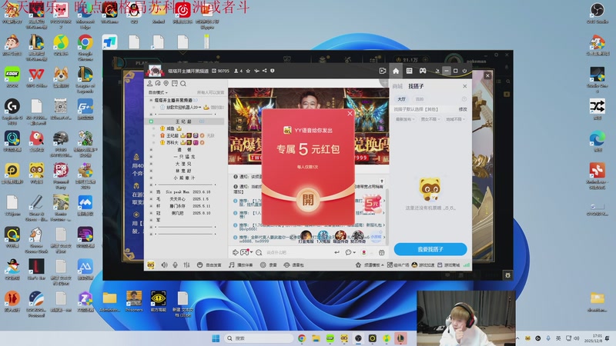
Task: Open the 频道模板 channel template menu
Action: click(370, 265)
